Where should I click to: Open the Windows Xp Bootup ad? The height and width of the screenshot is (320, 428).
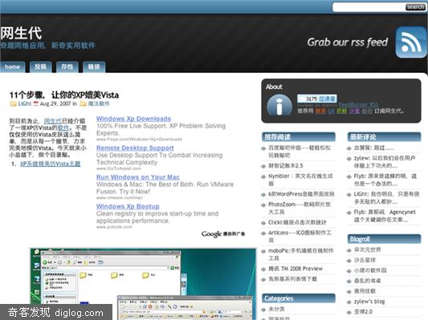tap(128, 206)
